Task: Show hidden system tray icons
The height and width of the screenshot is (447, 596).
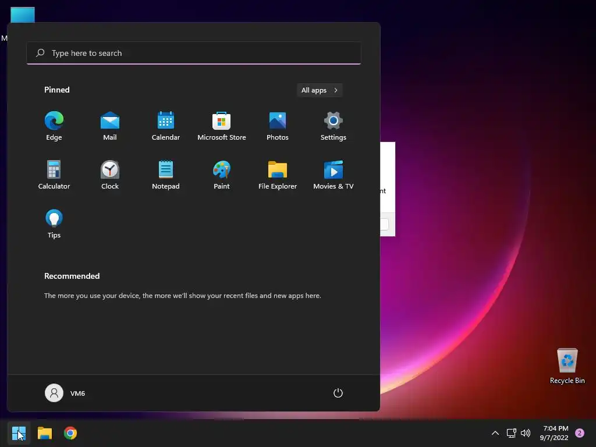Action: point(495,433)
